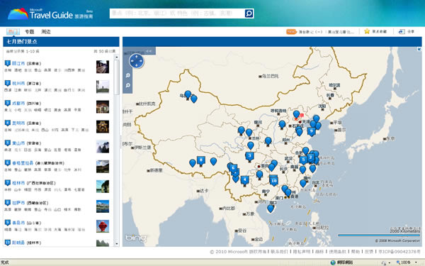Viewport: 425px width, 266px height.
Task: Click the attractions list scrollbar thumb
Action: click(117, 77)
